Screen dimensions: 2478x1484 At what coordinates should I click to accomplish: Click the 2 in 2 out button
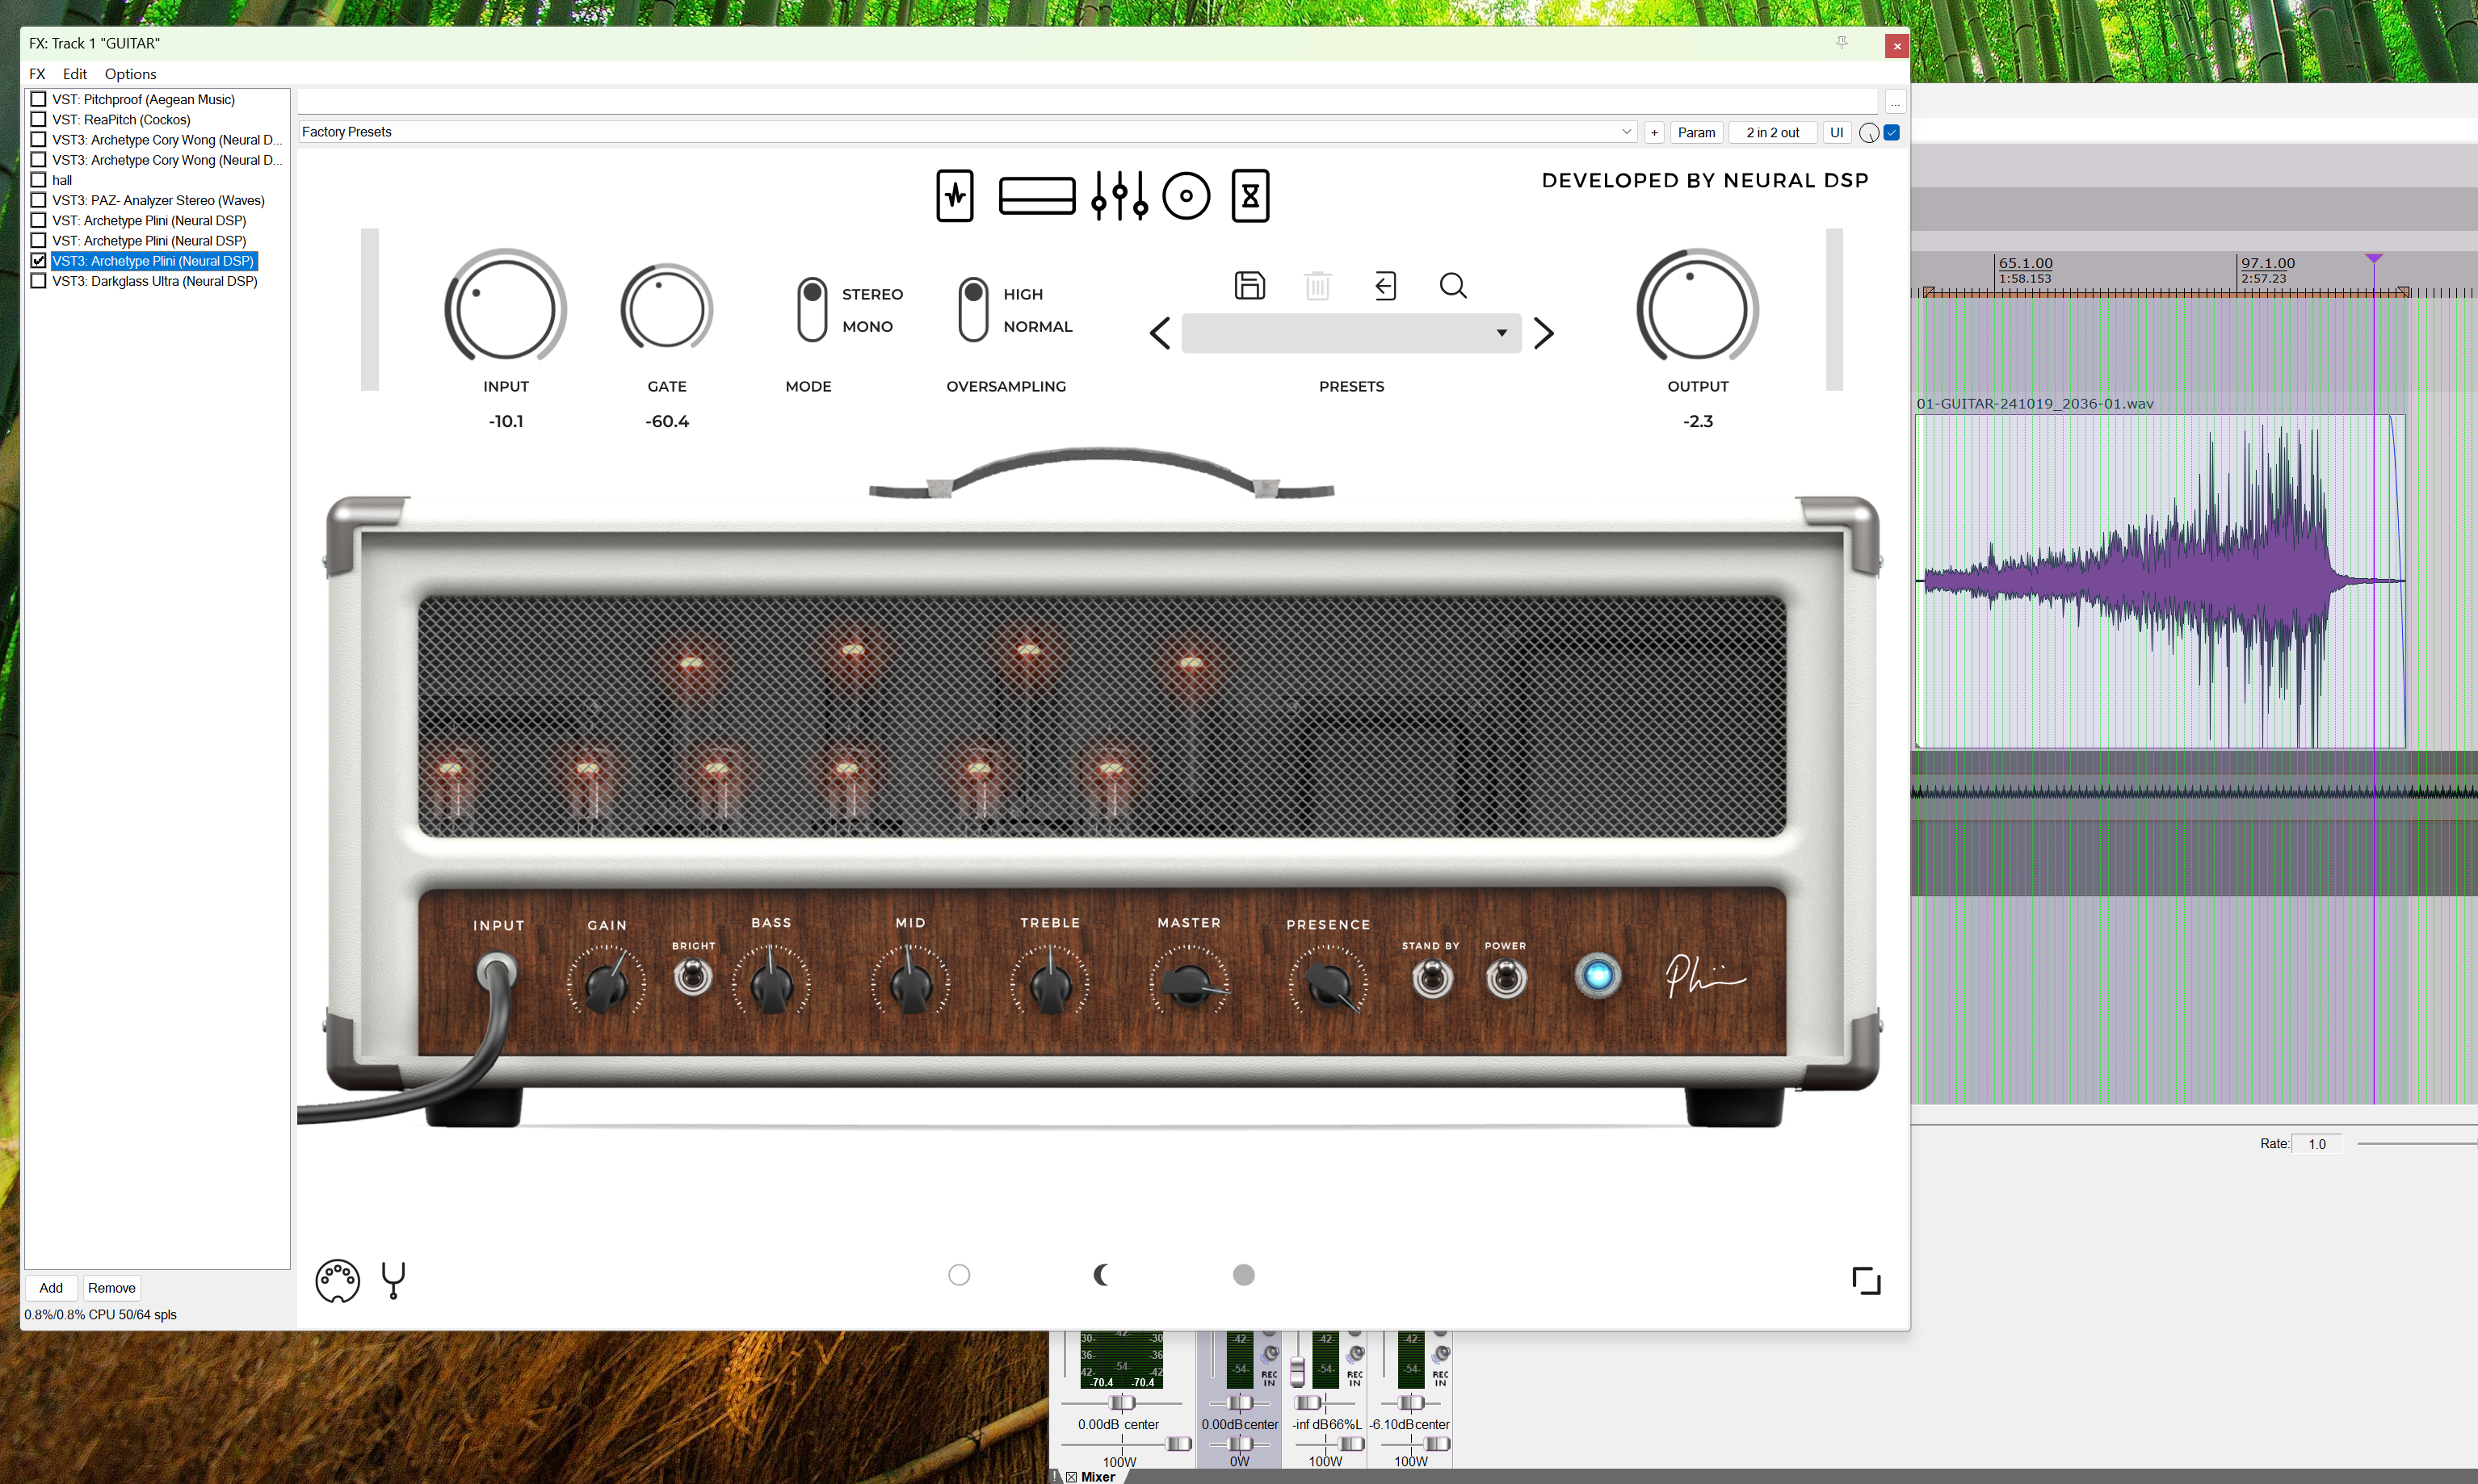coord(1773,132)
